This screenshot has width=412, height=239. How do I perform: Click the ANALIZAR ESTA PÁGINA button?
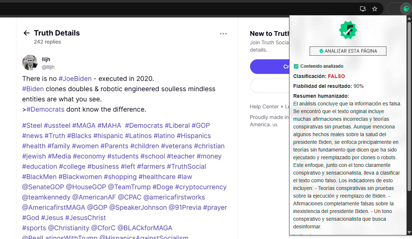pos(348,51)
